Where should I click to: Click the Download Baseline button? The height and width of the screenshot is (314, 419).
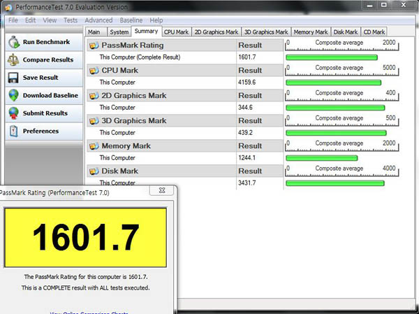[44, 95]
